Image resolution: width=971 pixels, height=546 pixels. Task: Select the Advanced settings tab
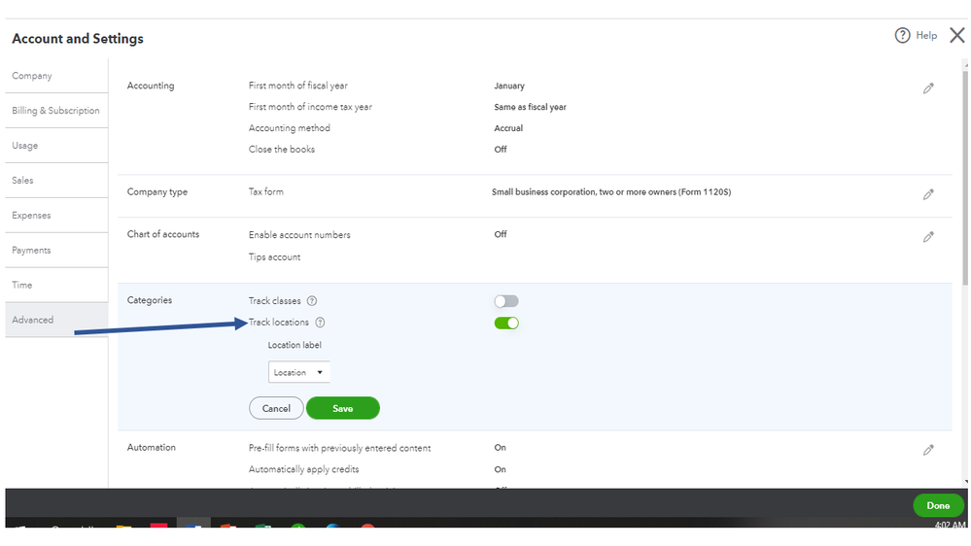(56, 320)
